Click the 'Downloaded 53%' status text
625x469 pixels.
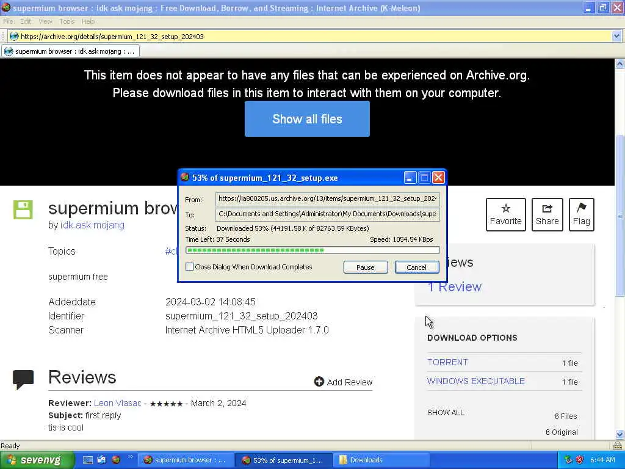tap(293, 228)
